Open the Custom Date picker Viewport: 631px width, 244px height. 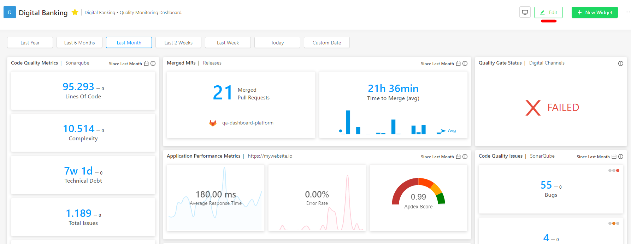point(327,43)
